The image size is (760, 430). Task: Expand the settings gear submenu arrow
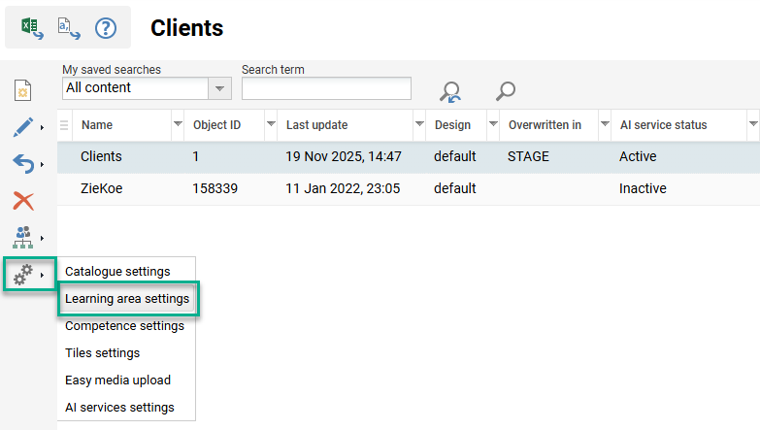tap(42, 275)
